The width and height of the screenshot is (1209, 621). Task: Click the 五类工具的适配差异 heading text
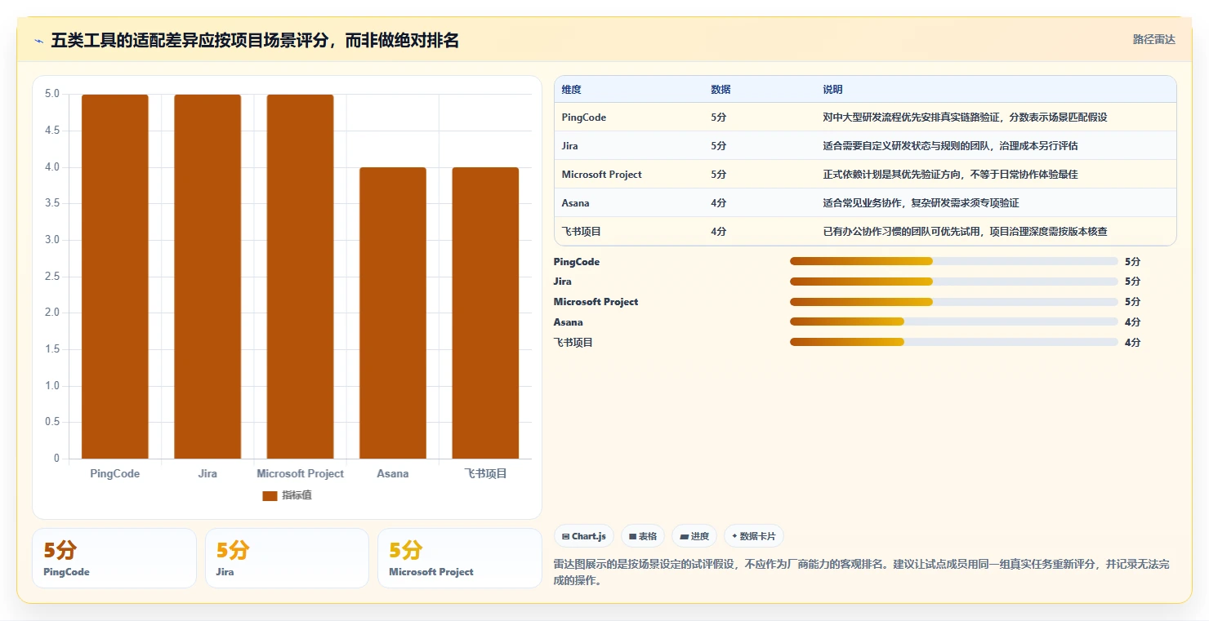255,40
